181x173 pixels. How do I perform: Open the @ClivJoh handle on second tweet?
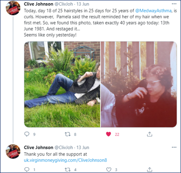click(64, 148)
